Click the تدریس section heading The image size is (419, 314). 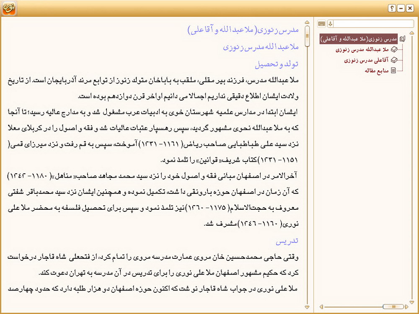tap(287, 242)
